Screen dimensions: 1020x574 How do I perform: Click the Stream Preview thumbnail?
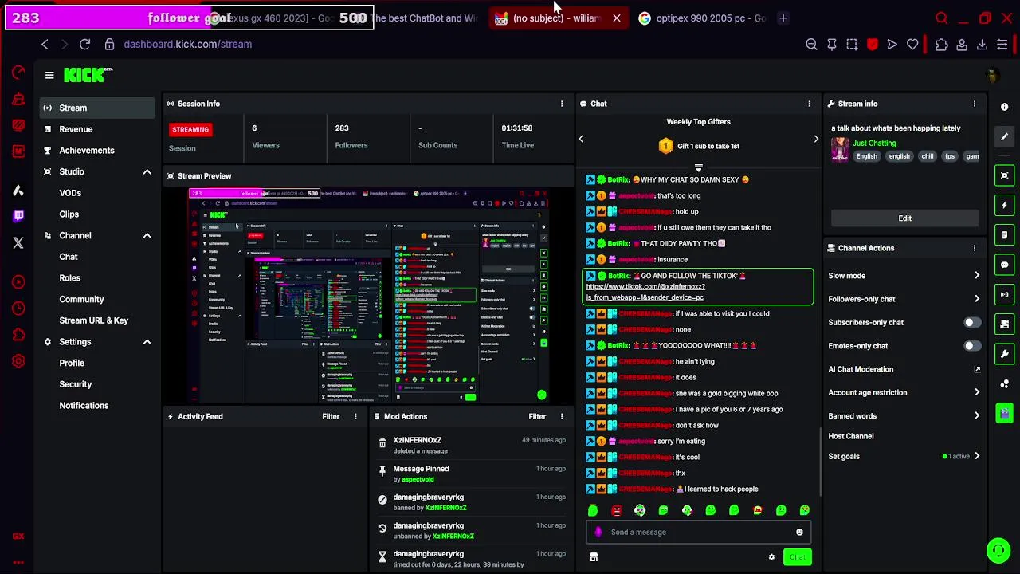369,296
